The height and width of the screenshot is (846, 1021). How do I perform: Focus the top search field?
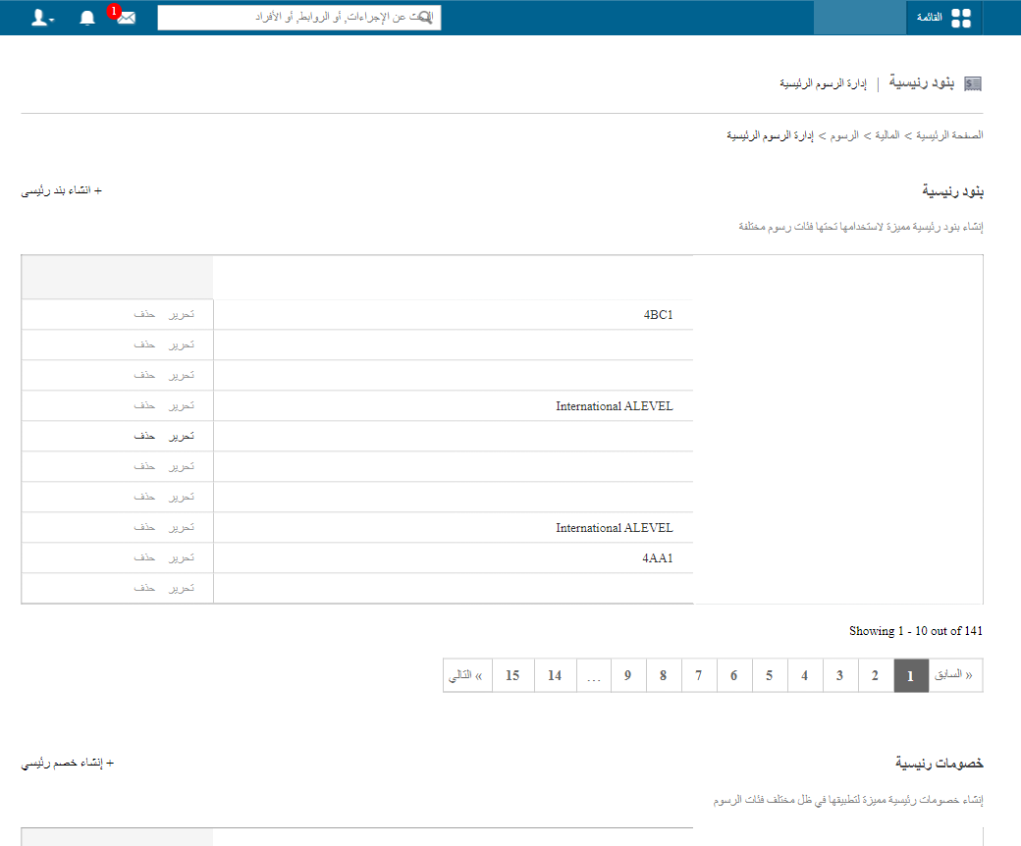point(298,18)
